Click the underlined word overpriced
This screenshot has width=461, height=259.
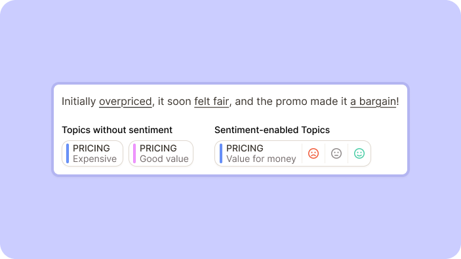tap(125, 102)
